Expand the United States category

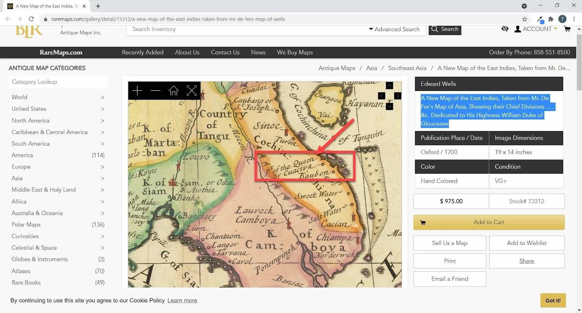point(58,109)
